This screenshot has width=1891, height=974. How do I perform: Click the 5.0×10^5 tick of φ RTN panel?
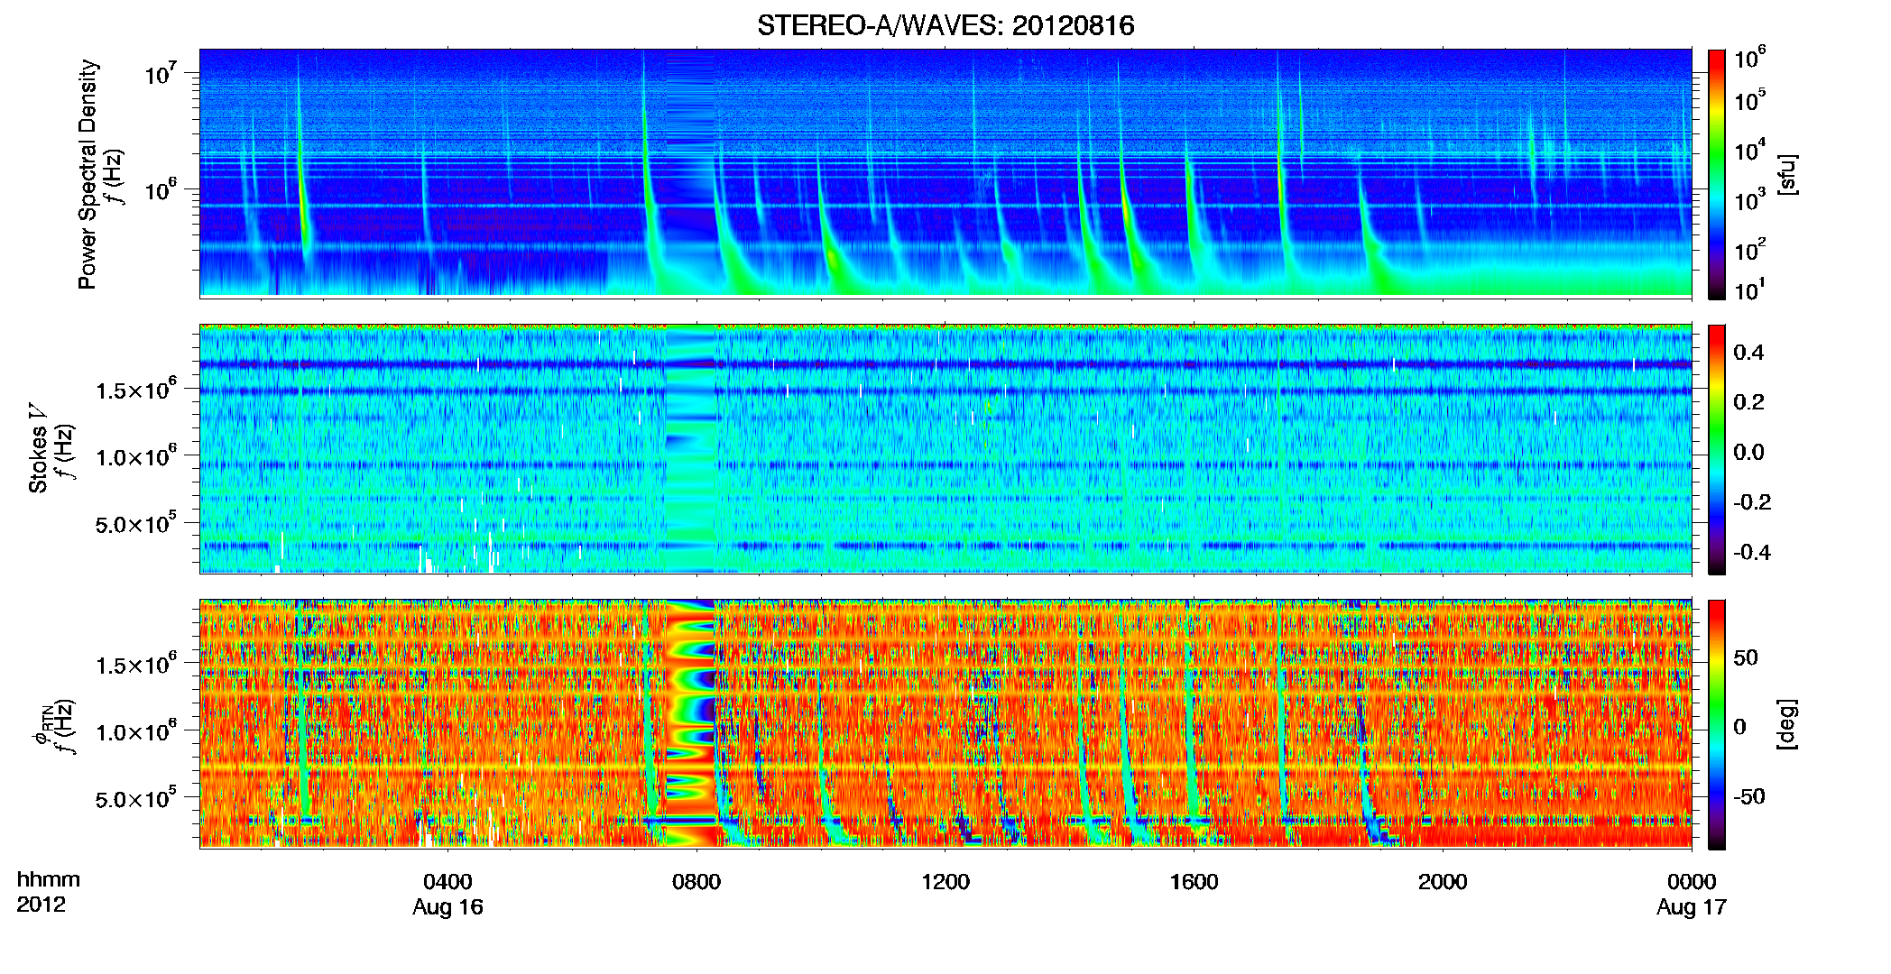(136, 799)
